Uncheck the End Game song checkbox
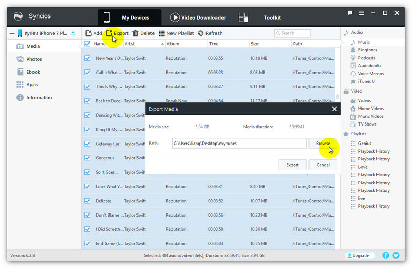412x268 pixels. point(87,244)
